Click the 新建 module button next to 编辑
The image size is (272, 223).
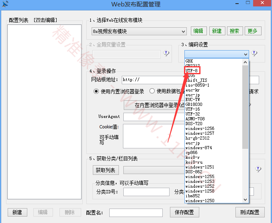point(217,31)
